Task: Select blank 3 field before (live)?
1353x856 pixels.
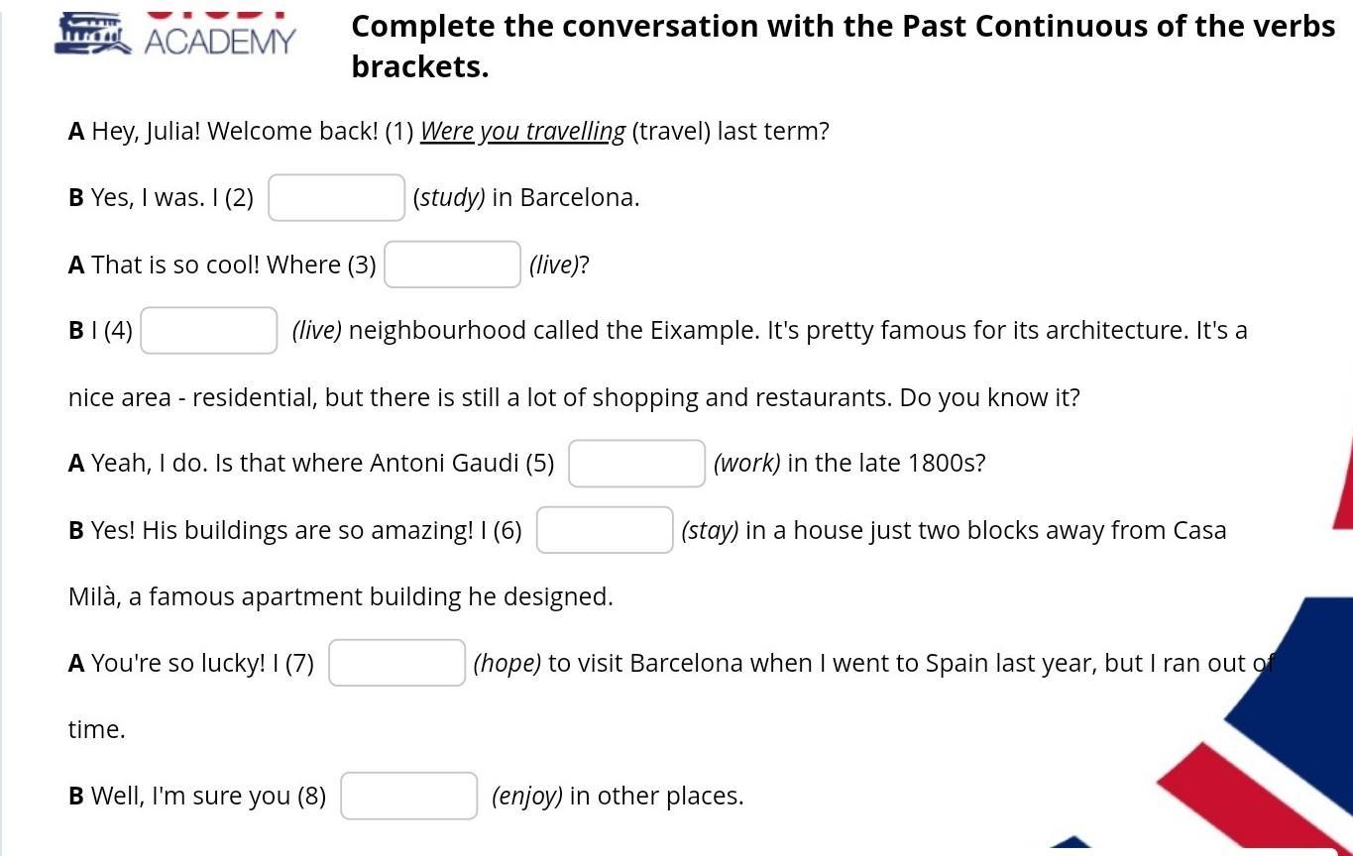Action: [x=452, y=265]
